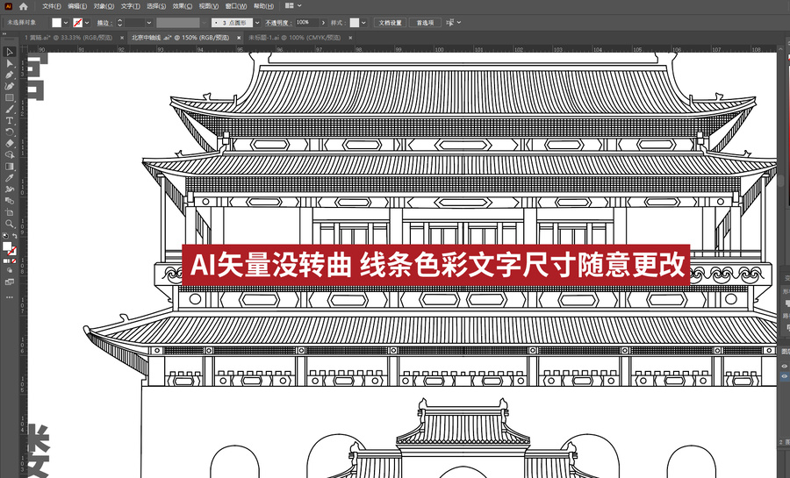Screen dimensions: 790x478
Task: Toggle visibility eye of the highlighted layer
Action: tap(785, 376)
